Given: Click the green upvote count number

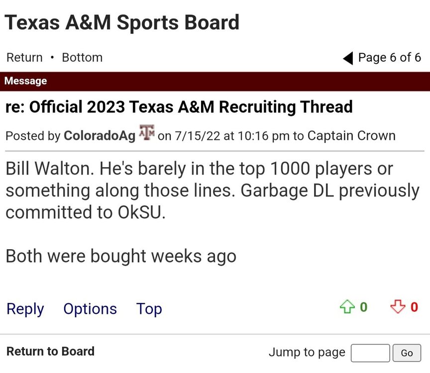Looking at the screenshot, I should [364, 307].
